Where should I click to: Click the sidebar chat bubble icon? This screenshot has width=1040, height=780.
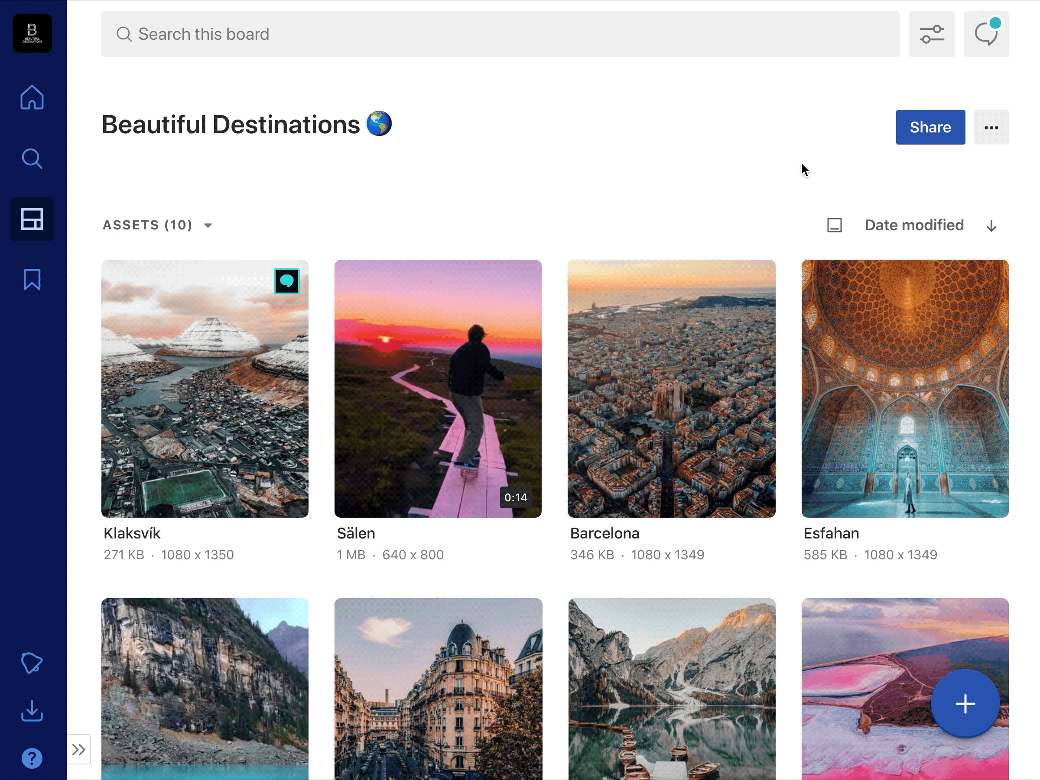(32, 663)
